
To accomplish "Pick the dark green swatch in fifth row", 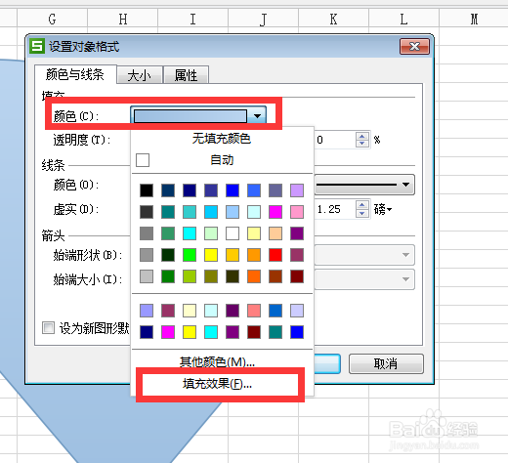I will coord(168,276).
